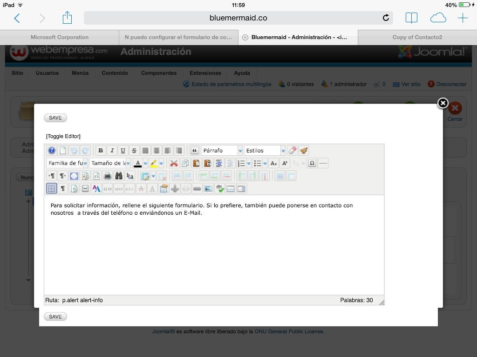Open the Estilos dropdown
The width and height of the screenshot is (477, 357).
[265, 150]
